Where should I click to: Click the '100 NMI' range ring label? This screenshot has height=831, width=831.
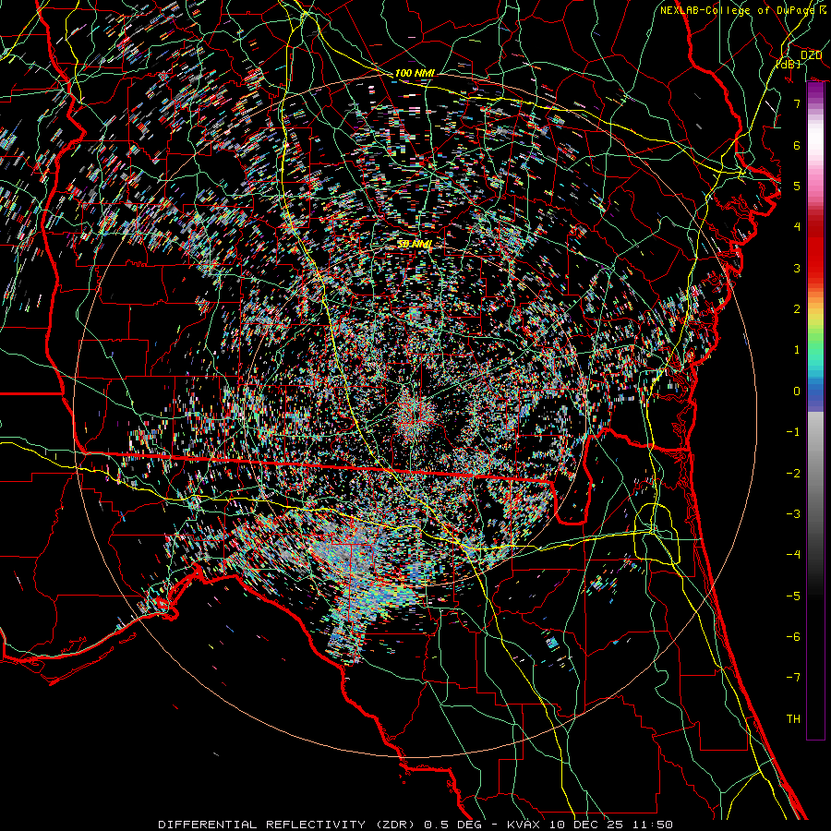click(415, 73)
